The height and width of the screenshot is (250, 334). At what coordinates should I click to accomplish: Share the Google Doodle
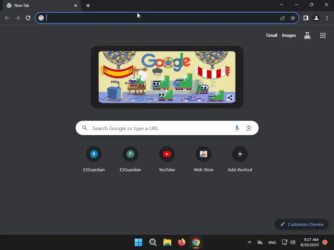(230, 98)
